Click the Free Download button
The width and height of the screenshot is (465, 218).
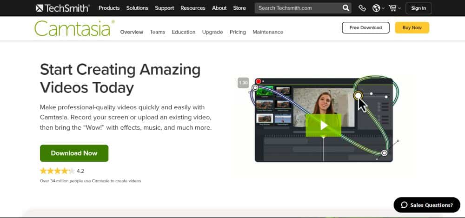pos(365,27)
